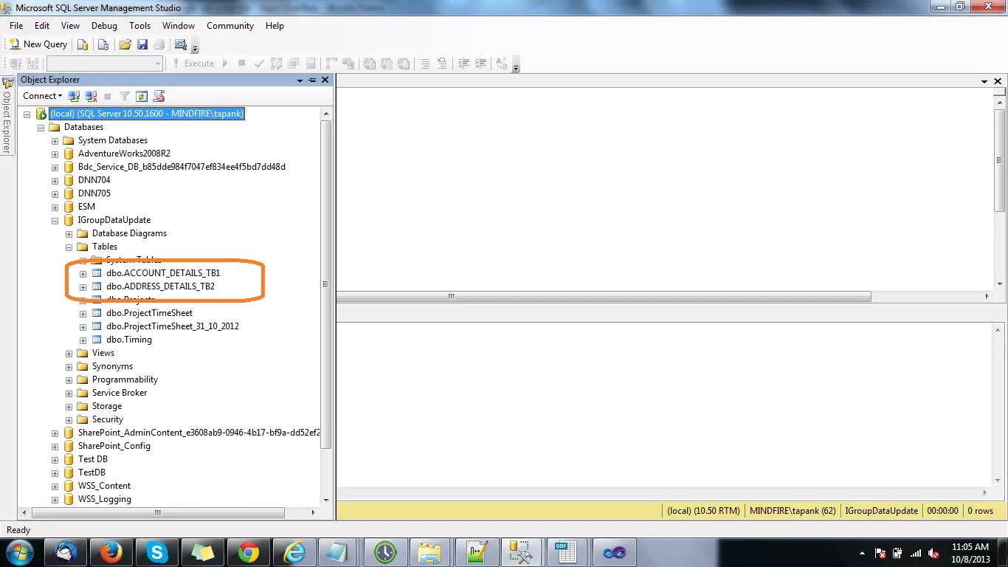Toggle auto-hide pin on Object Explorer
This screenshot has height=567, width=1008.
coord(312,80)
